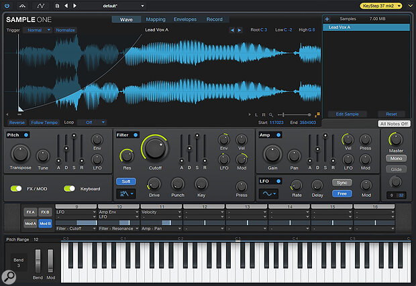Toggle the Soft filter mode
The width and height of the screenshot is (416, 286).
coord(125,182)
